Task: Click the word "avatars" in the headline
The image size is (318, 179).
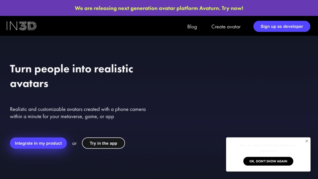Action: click(29, 84)
